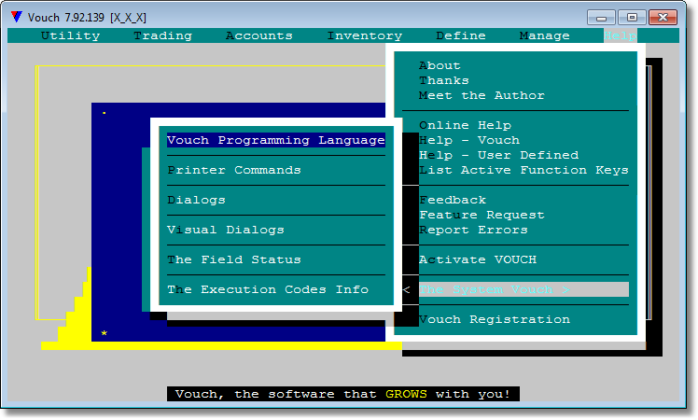The height and width of the screenshot is (420, 698).
Task: Click the highlighted Help menu
Action: point(621,35)
